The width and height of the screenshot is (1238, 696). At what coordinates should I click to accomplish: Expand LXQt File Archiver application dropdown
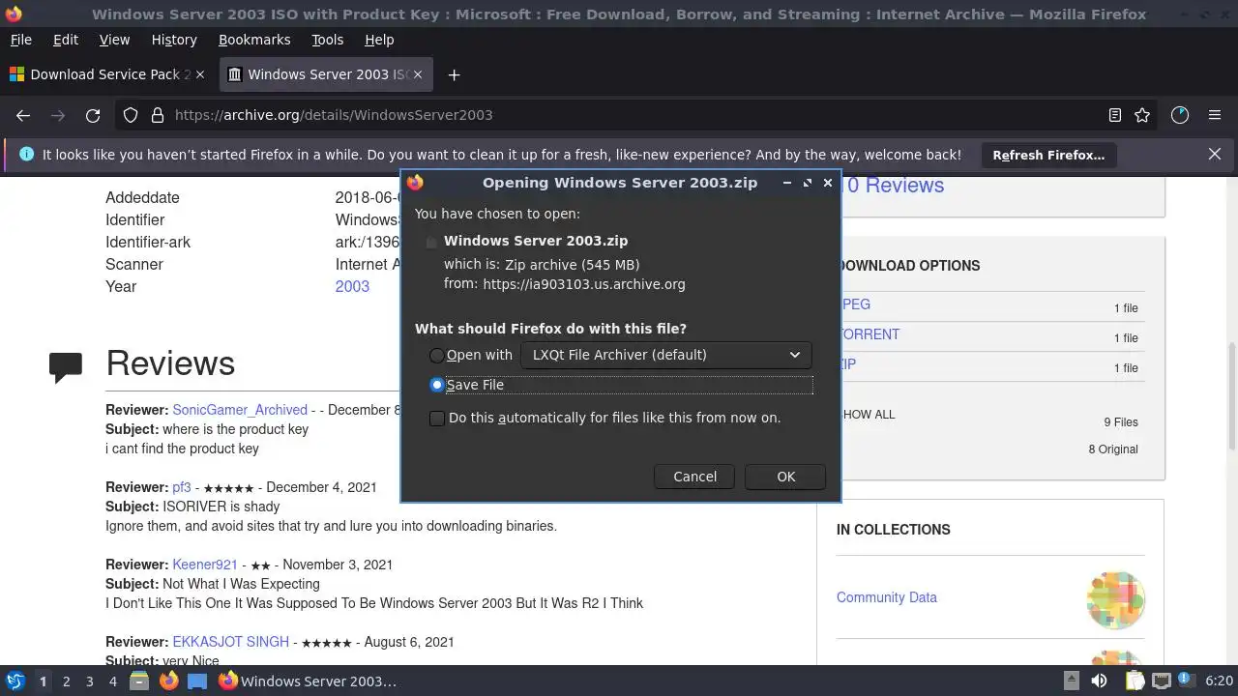click(666, 355)
